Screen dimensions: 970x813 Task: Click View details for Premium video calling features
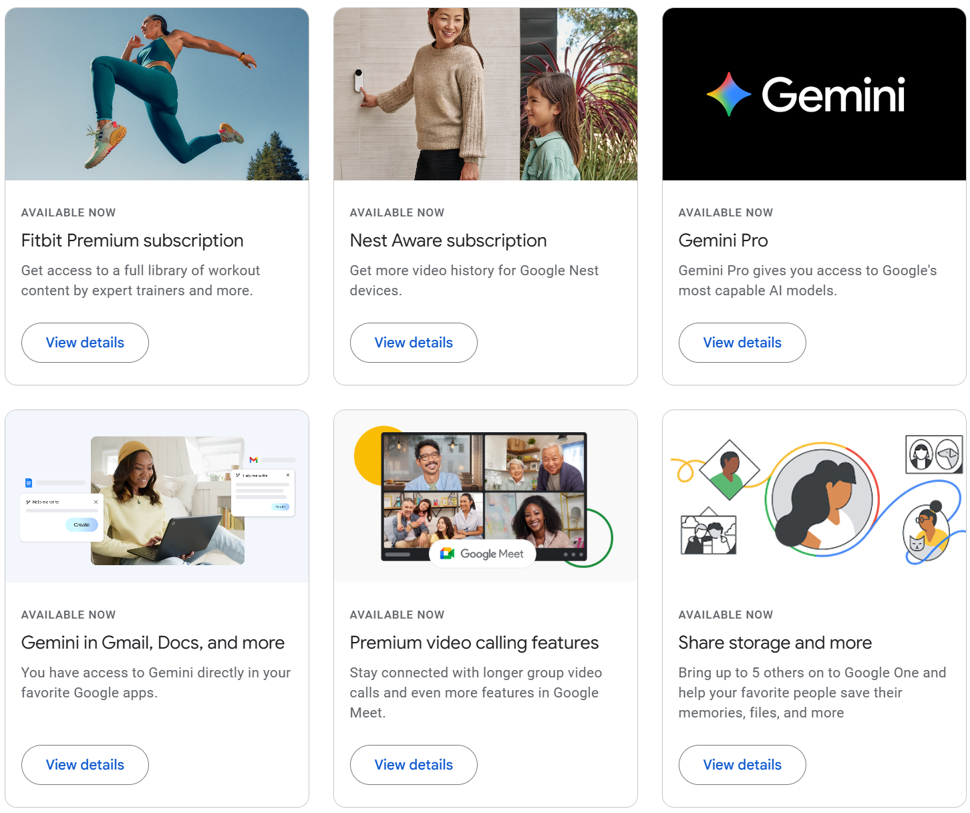click(x=414, y=765)
